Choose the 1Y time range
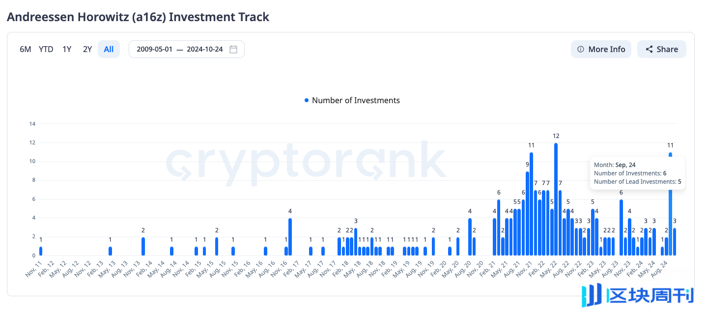Screen dimensions: 707x310 (67, 49)
